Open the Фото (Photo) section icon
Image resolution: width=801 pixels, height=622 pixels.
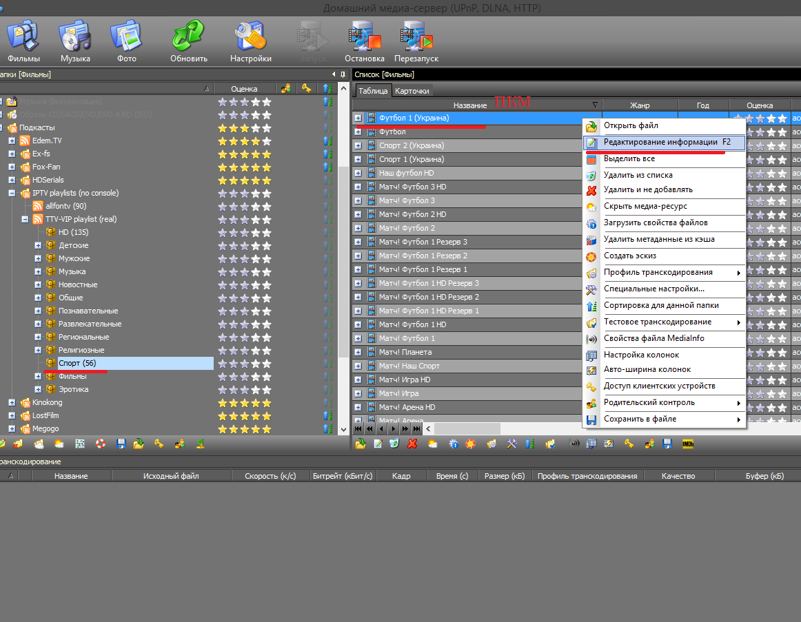126,41
